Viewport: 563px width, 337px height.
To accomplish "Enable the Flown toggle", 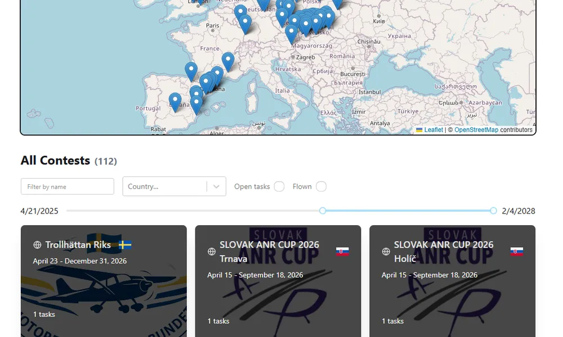I will pyautogui.click(x=321, y=186).
